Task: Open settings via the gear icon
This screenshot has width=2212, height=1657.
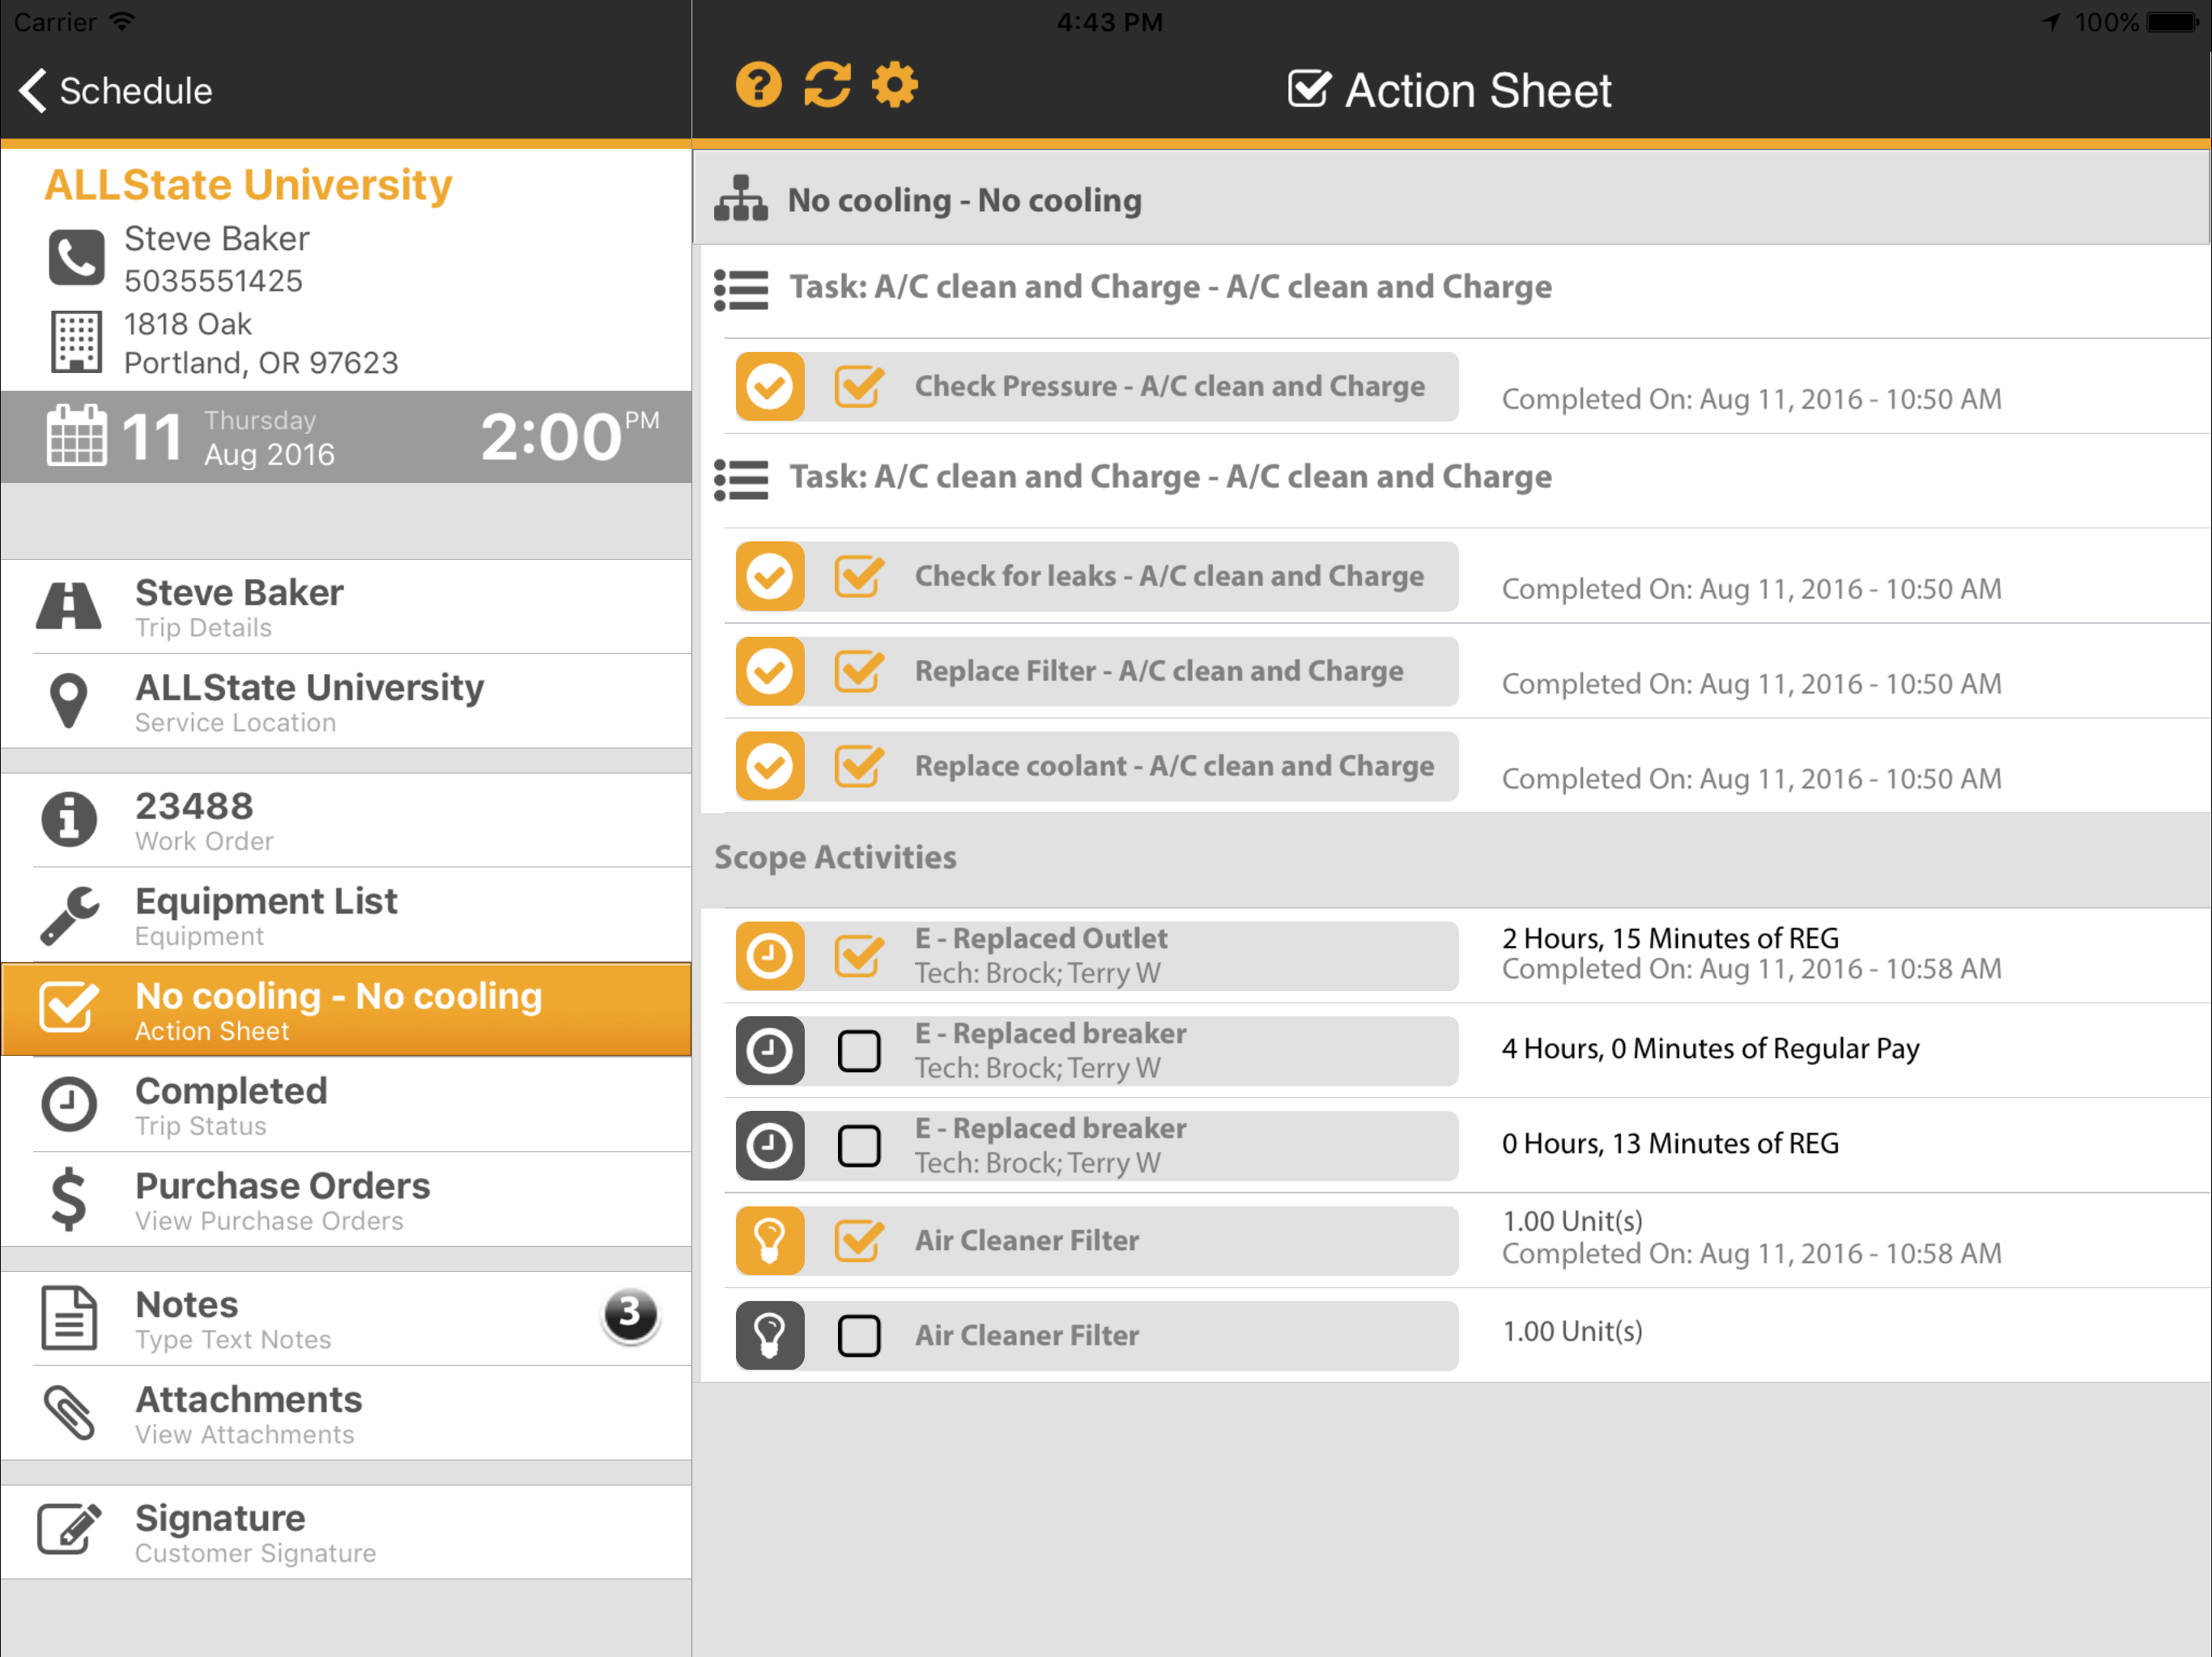Action: pyautogui.click(x=895, y=86)
